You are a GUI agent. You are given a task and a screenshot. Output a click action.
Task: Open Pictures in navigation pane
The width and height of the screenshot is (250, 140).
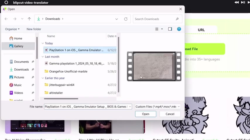[x=19, y=77]
